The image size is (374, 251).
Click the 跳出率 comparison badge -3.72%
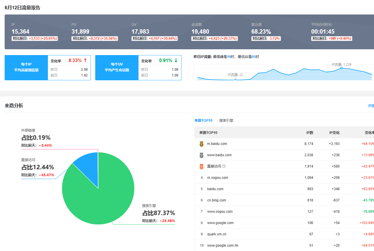point(266,39)
